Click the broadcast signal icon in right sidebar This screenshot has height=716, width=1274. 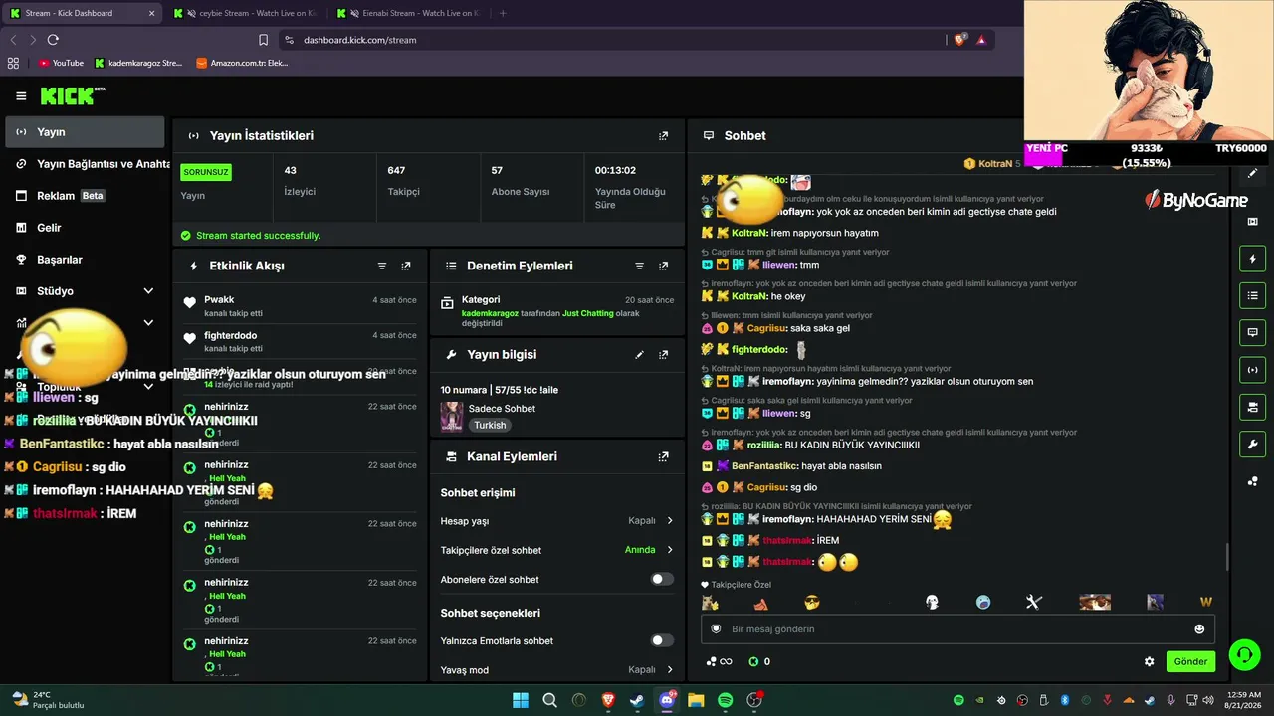[x=1253, y=370]
